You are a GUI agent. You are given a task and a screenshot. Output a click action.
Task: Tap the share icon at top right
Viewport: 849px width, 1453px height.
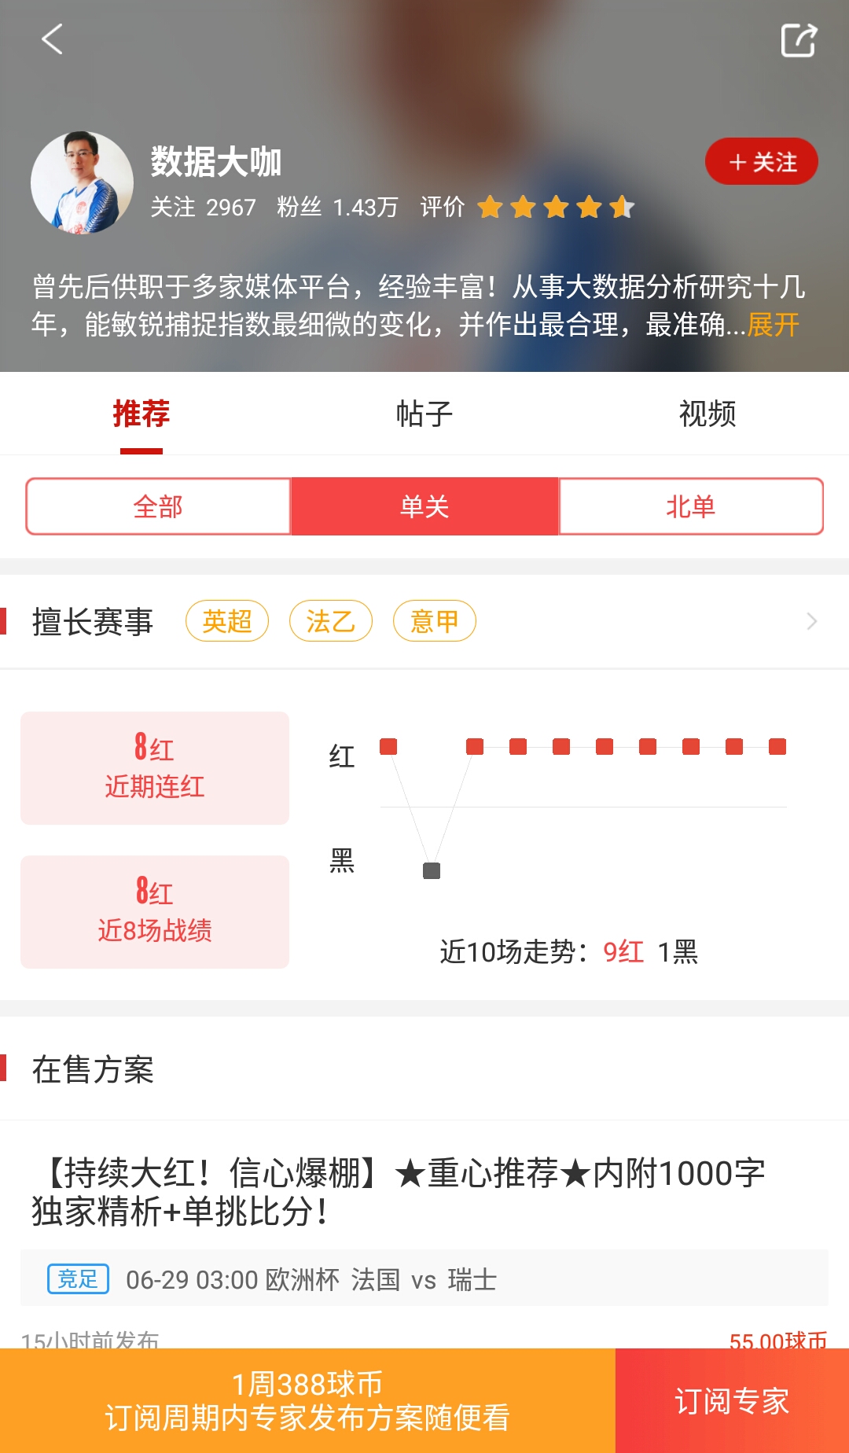pyautogui.click(x=799, y=40)
